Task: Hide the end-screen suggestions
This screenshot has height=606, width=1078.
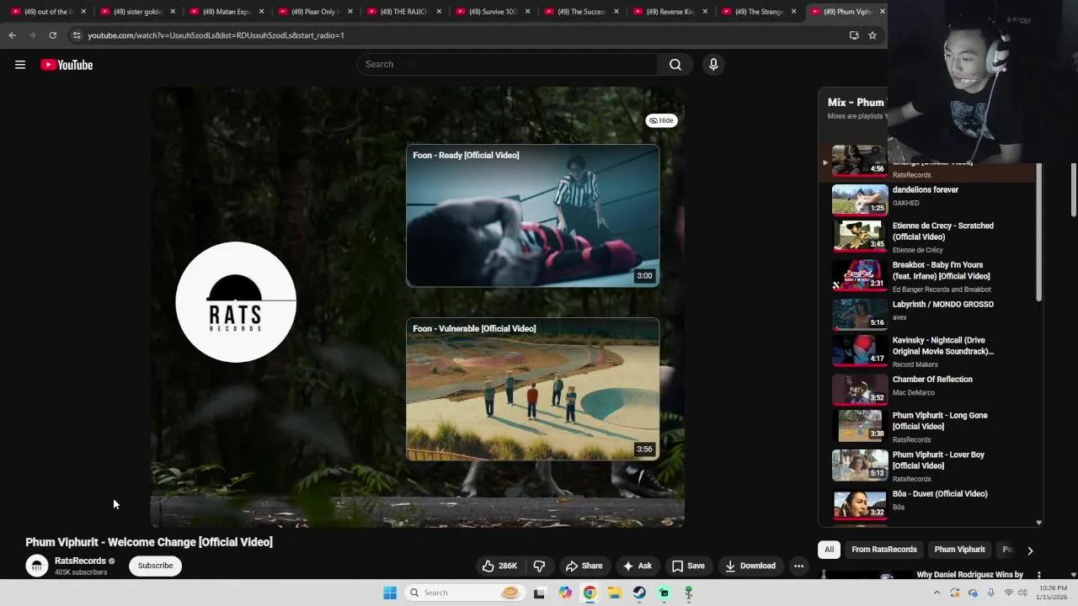Action: 662,120
